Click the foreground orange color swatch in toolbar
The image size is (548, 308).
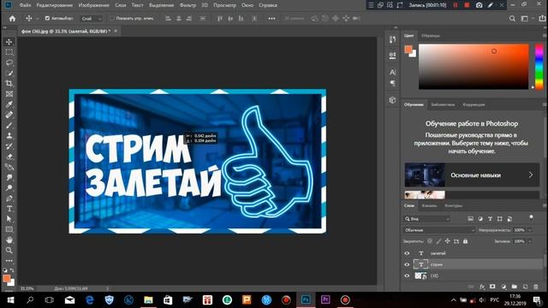[x=7, y=278]
